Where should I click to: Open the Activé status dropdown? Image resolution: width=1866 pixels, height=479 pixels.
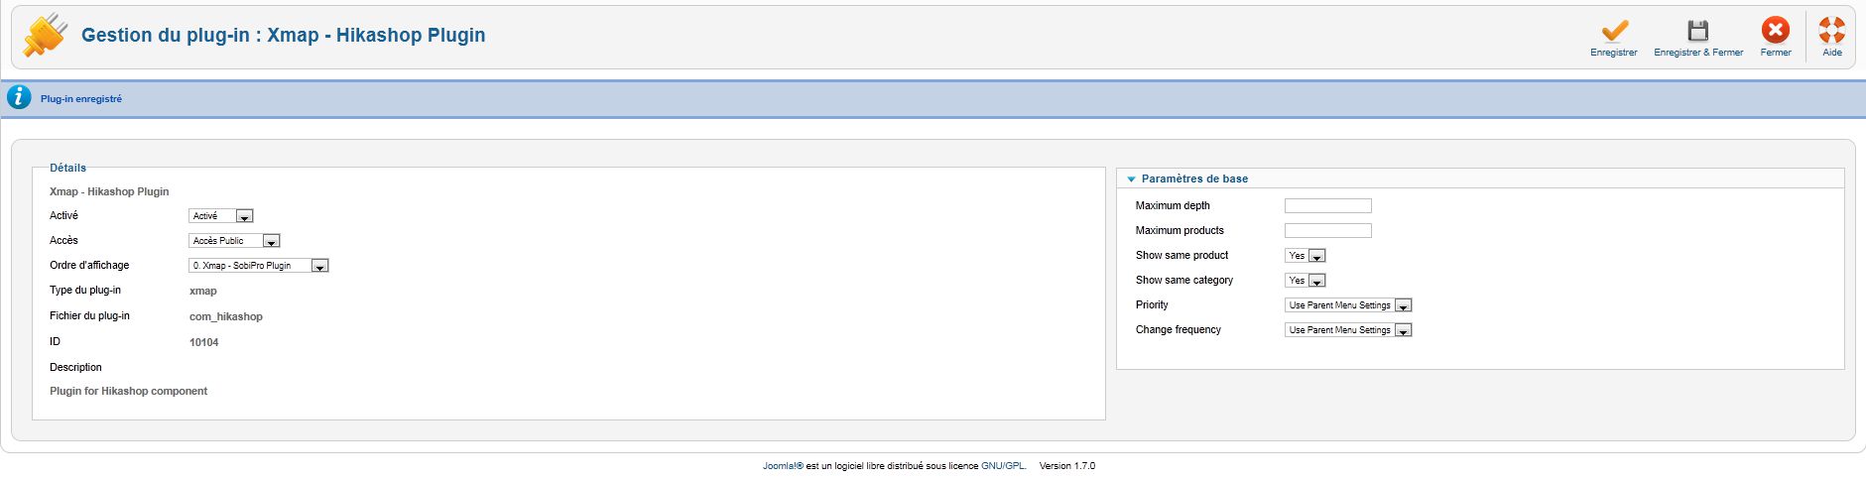click(221, 215)
